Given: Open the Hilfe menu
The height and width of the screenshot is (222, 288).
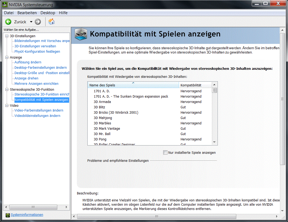Looking at the screenshot, I should point(63,13).
